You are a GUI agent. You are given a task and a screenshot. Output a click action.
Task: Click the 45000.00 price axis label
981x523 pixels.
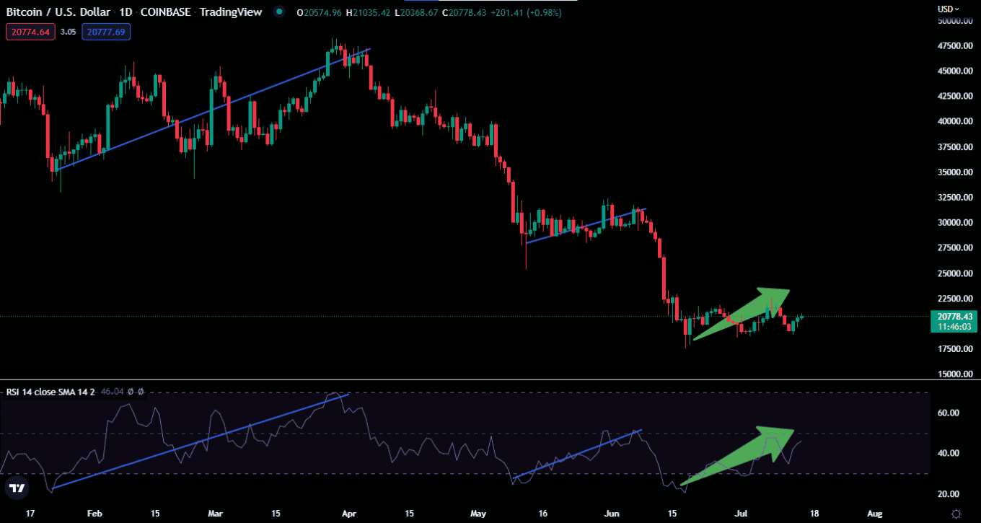point(955,71)
